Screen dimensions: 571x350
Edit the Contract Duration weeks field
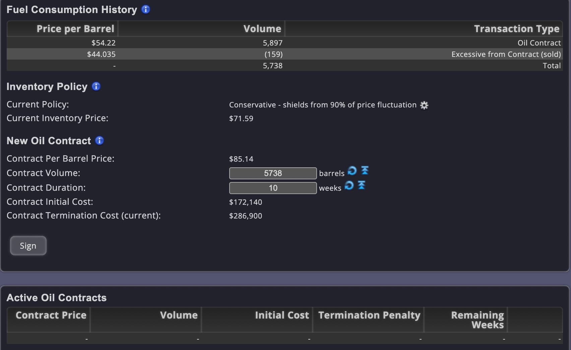[273, 188]
